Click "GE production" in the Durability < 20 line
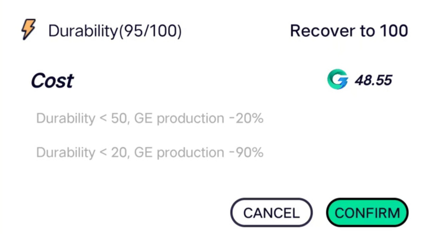The image size is (424, 234). click(179, 152)
